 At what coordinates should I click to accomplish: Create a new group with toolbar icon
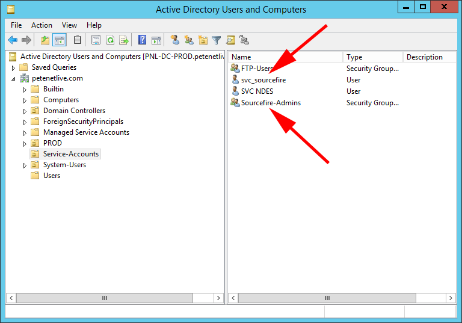pos(188,40)
